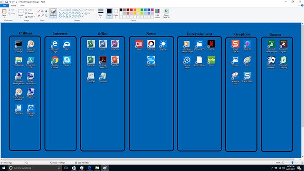Open the File menu tab
Viewport: 304px width, 171px height.
tap(4, 5)
